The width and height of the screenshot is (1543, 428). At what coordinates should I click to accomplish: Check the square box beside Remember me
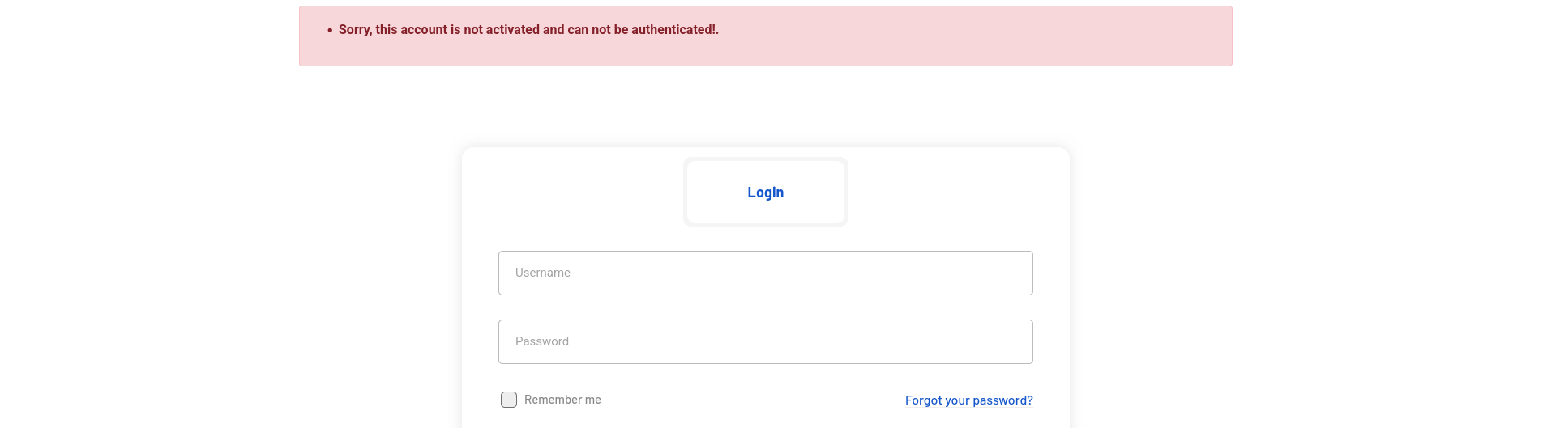509,400
